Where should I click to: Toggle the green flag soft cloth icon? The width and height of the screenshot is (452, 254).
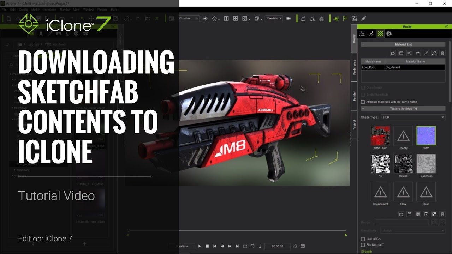point(345,18)
